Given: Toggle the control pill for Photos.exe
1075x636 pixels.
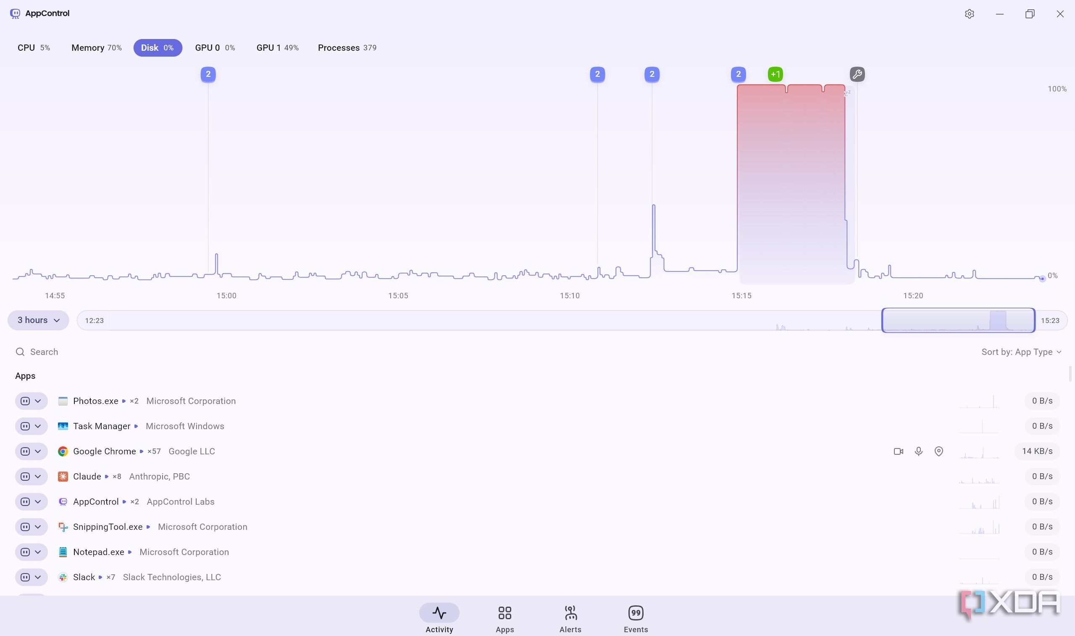Looking at the screenshot, I should [32, 401].
